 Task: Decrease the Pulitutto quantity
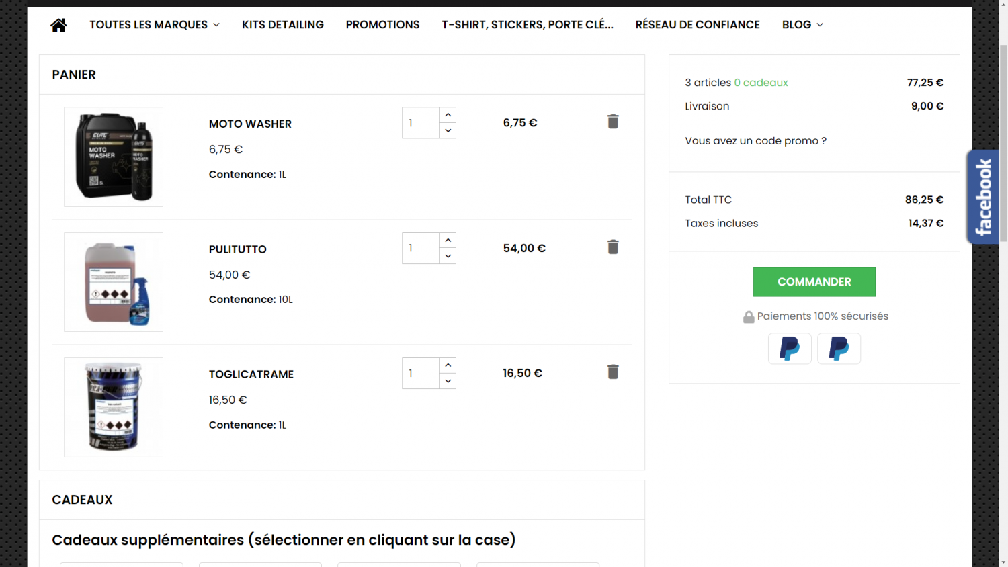(448, 256)
